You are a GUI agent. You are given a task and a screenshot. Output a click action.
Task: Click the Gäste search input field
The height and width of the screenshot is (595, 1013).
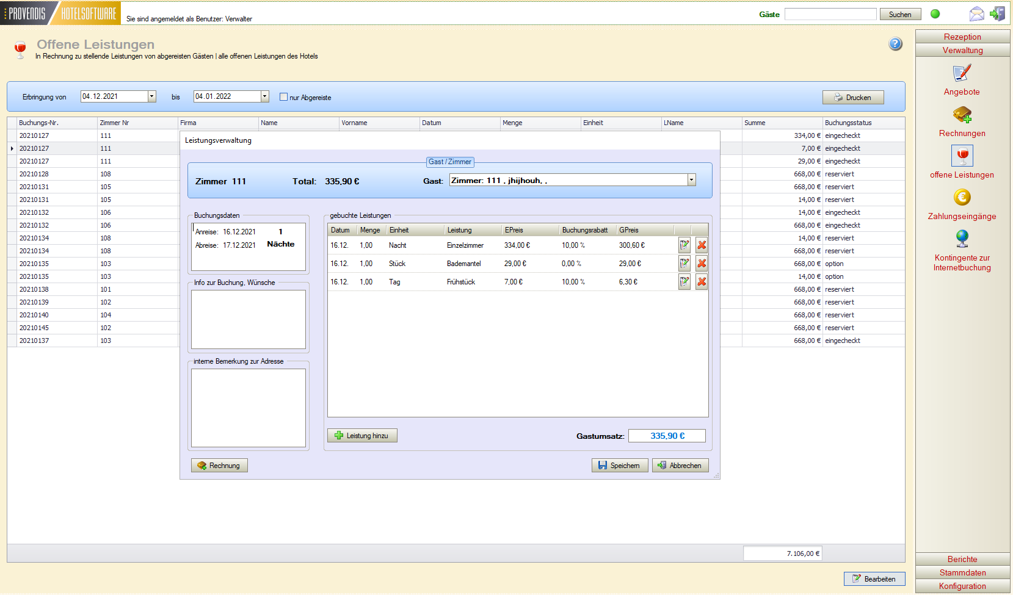coord(830,14)
